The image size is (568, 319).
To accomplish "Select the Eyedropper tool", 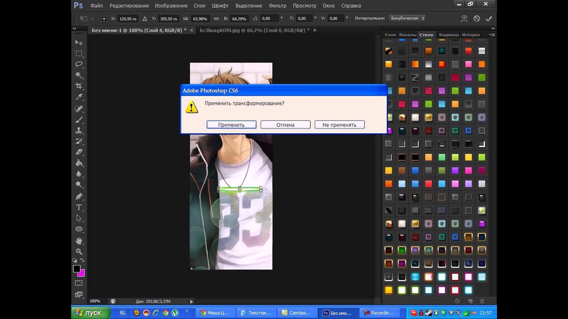I will (79, 97).
